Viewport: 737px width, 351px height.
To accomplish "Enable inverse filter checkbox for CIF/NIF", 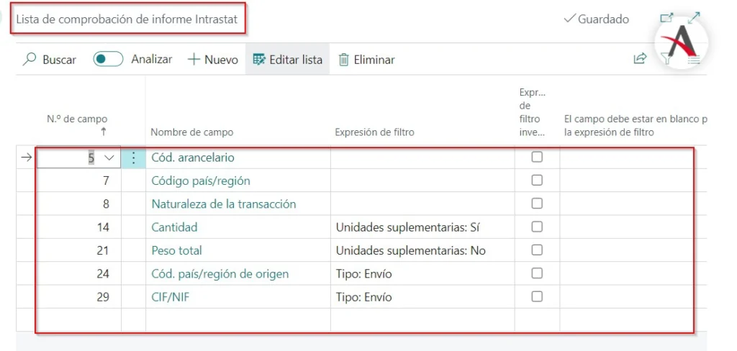I will click(537, 296).
